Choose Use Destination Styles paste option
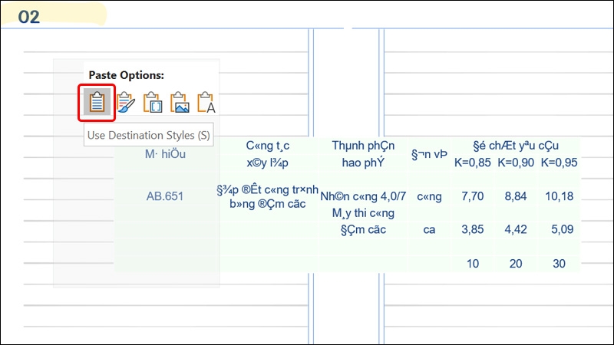This screenshot has width=614, height=345. pos(97,102)
